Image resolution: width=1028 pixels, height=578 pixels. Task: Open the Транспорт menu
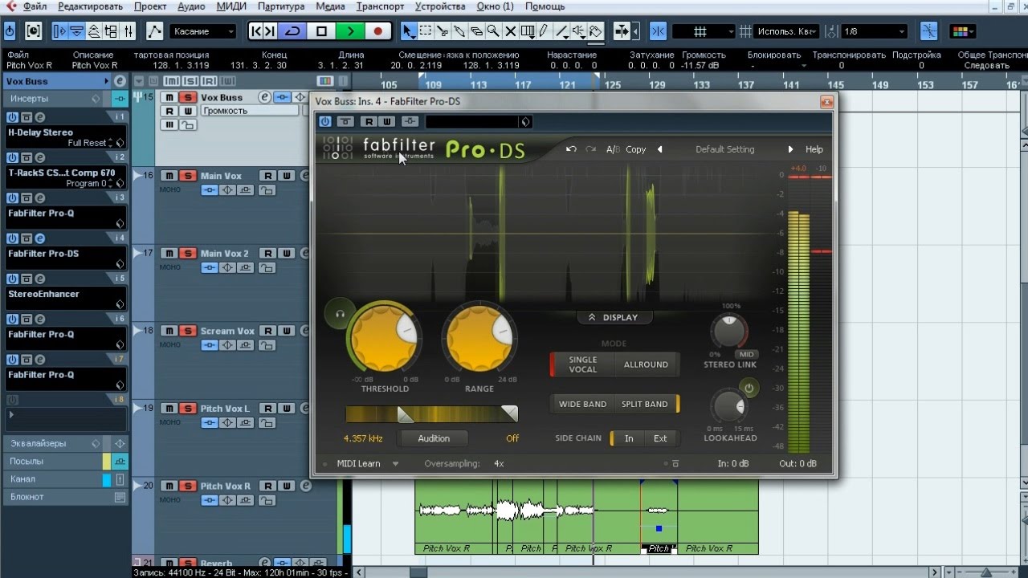pos(381,6)
